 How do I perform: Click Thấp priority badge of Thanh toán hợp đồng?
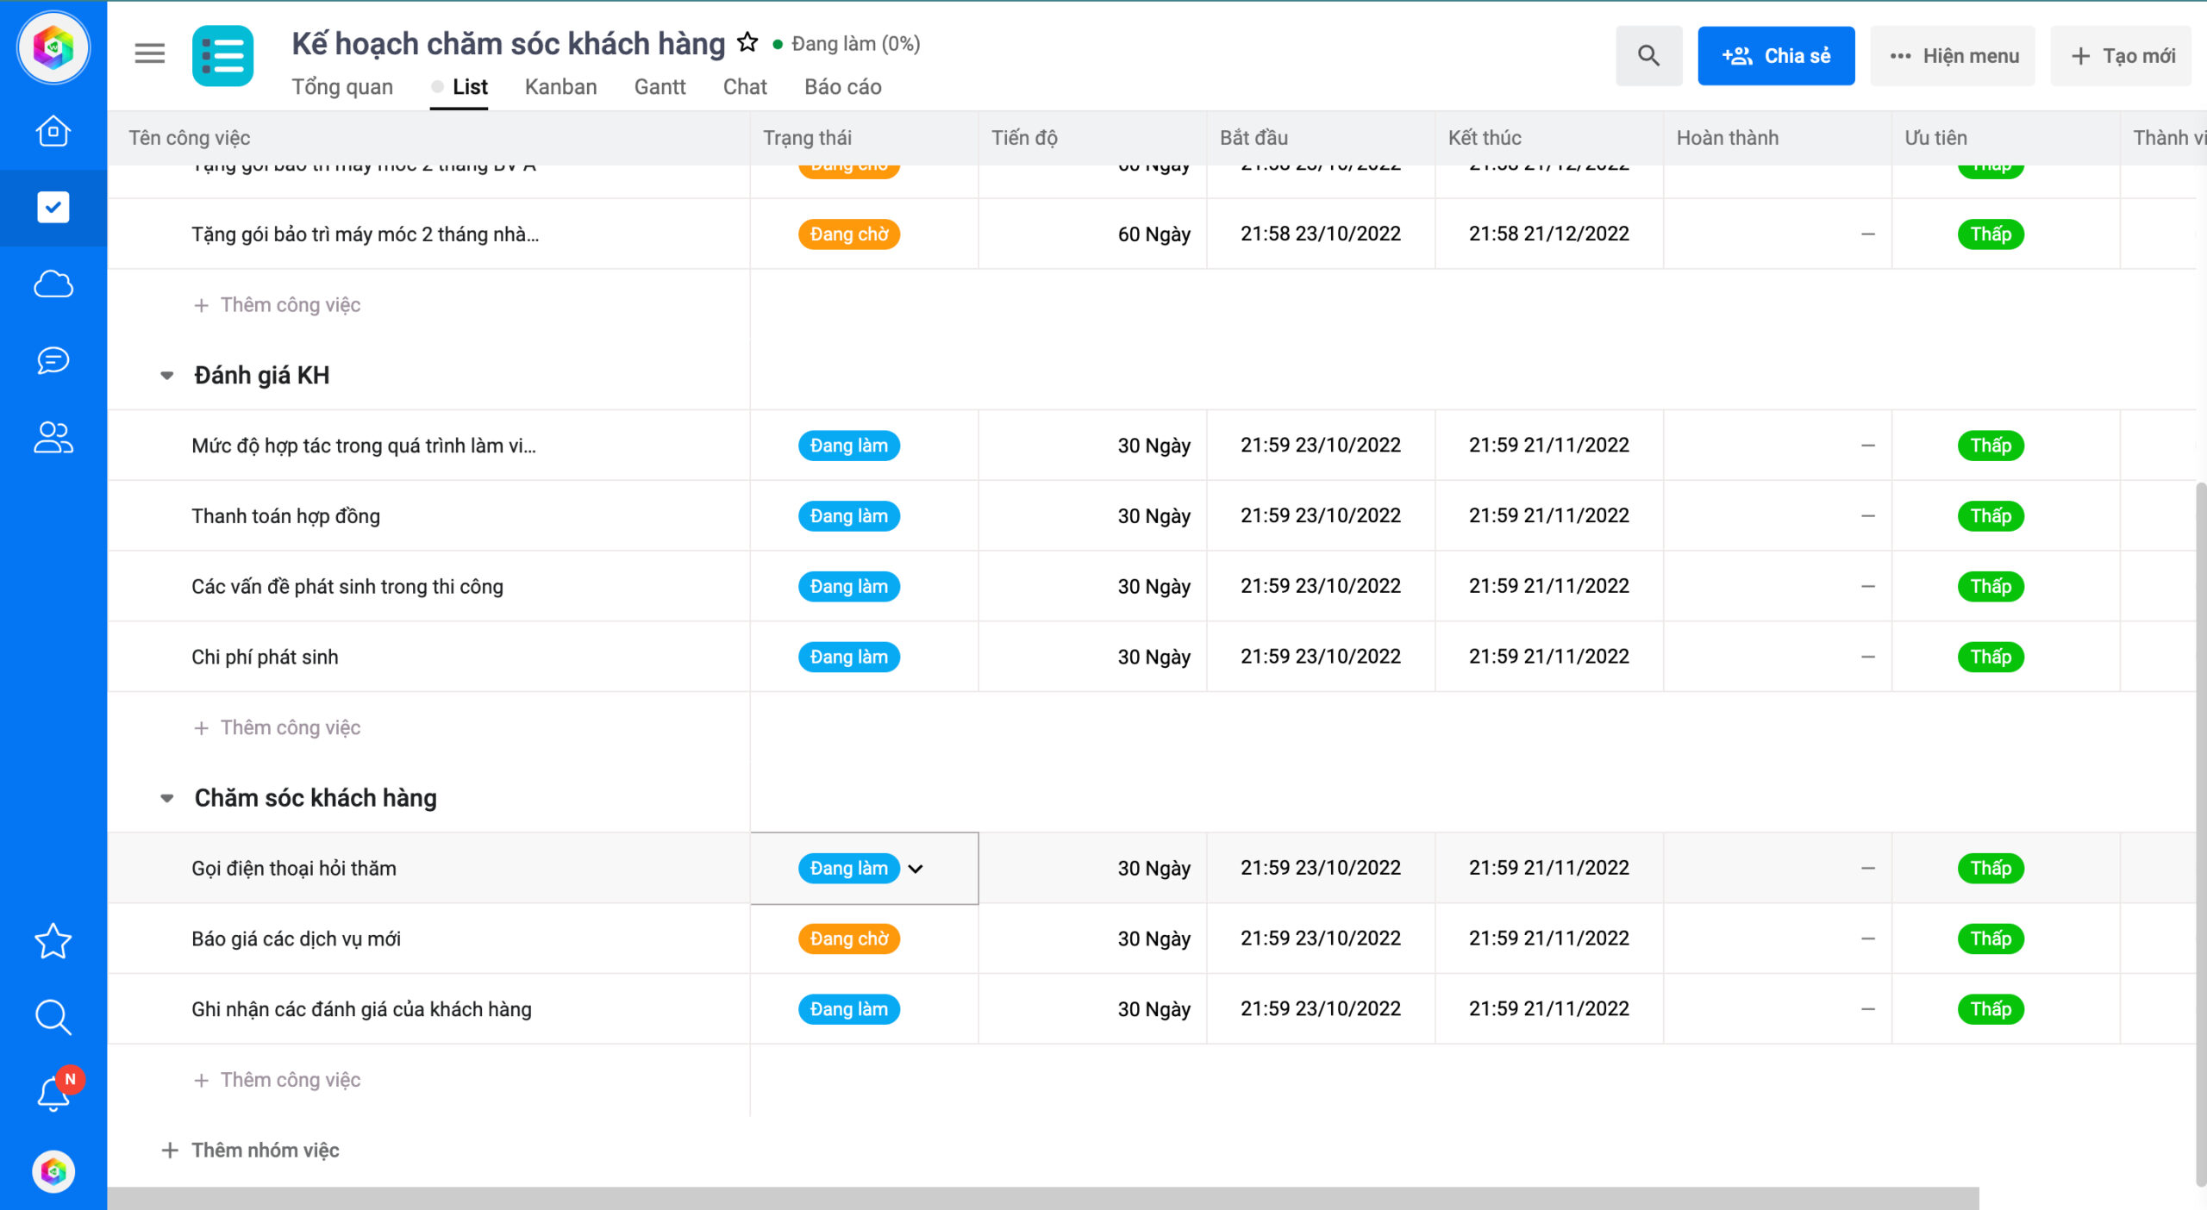(x=1991, y=516)
